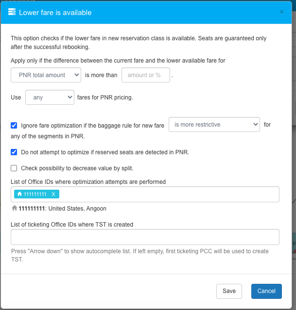Click home icon inside the 111111111 tag
Image resolution: width=296 pixels, height=310 pixels.
pos(19,194)
